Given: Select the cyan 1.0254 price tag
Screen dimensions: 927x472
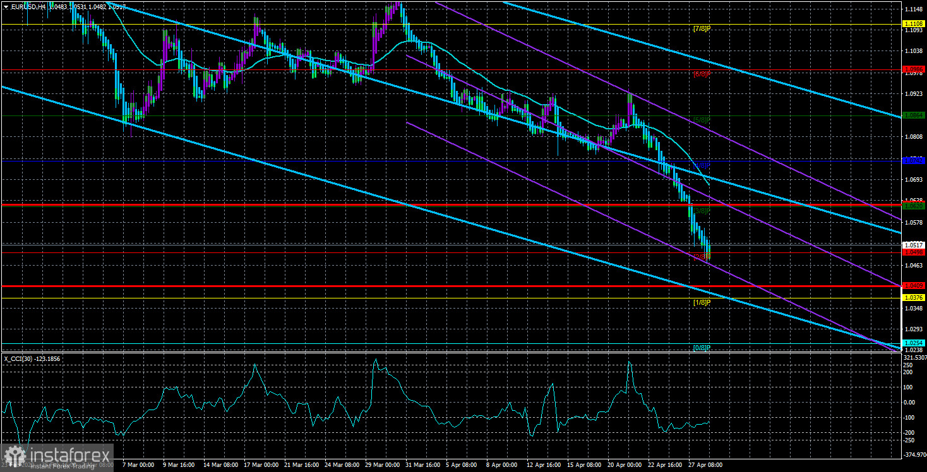Looking at the screenshot, I should point(914,343).
